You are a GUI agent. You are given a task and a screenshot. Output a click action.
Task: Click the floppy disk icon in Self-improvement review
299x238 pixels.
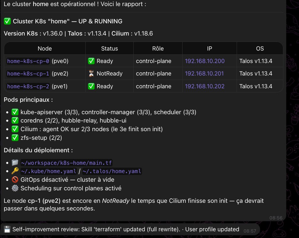tap(7, 229)
